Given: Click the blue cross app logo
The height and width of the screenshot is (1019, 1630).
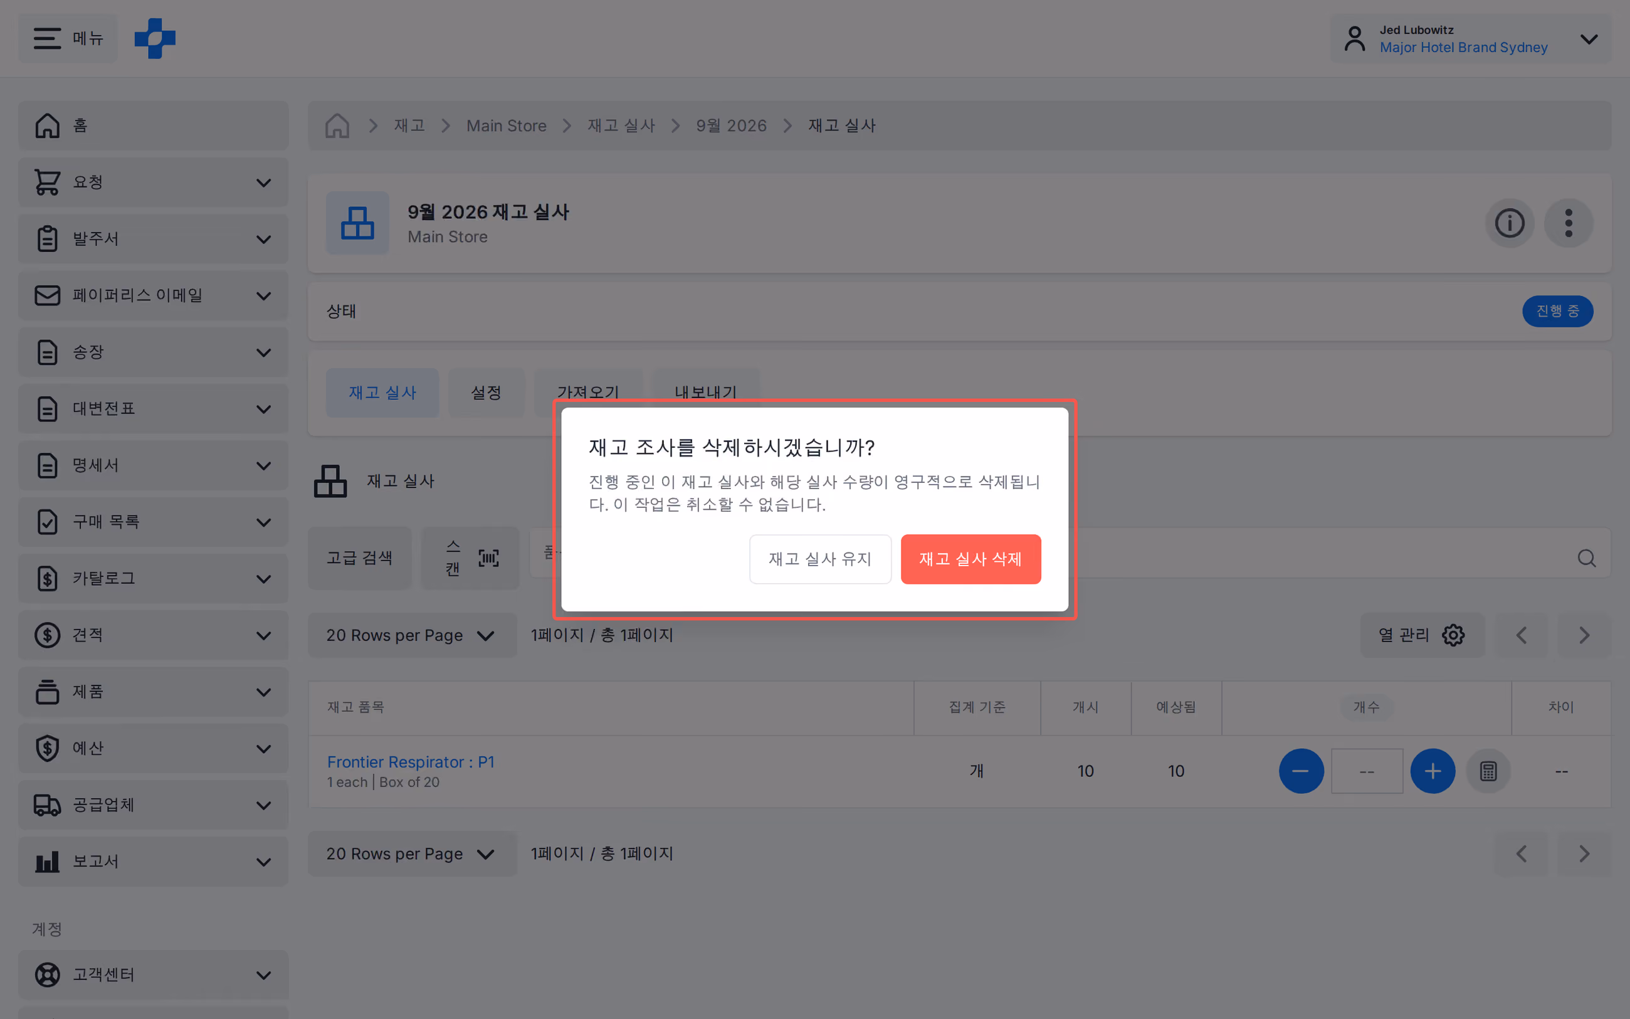Looking at the screenshot, I should coord(155,38).
